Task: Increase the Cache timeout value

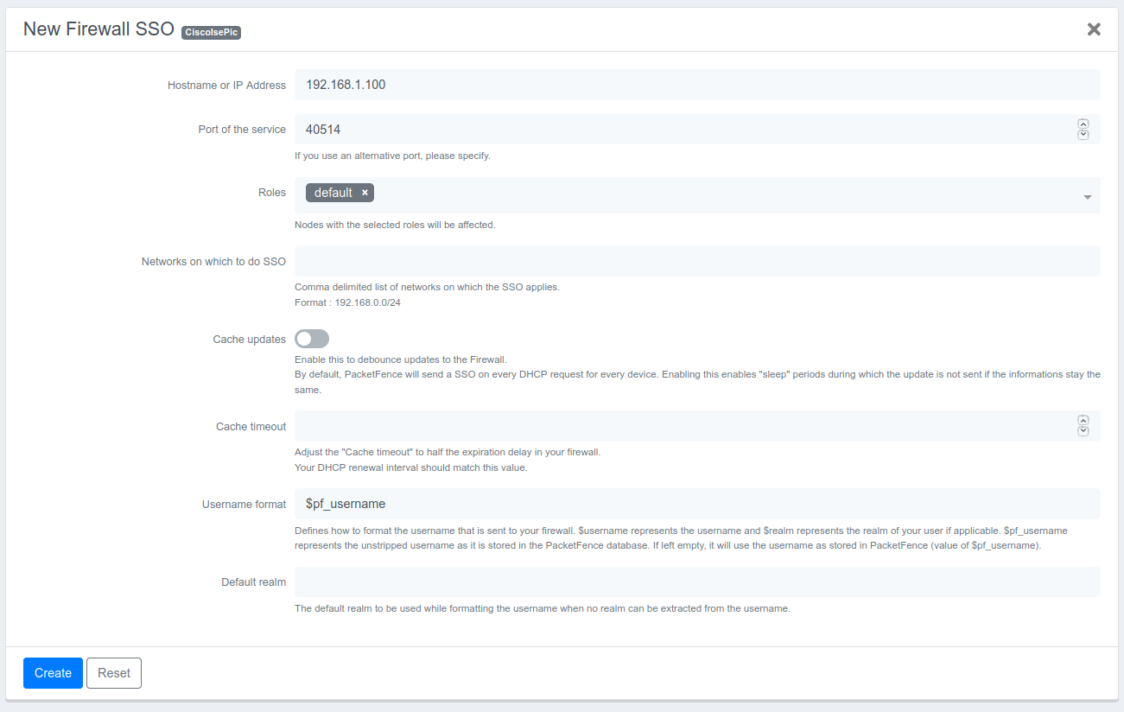Action: point(1083,420)
